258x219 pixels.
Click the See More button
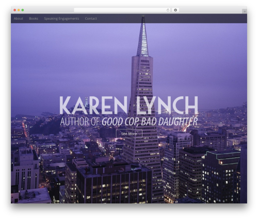point(129,134)
